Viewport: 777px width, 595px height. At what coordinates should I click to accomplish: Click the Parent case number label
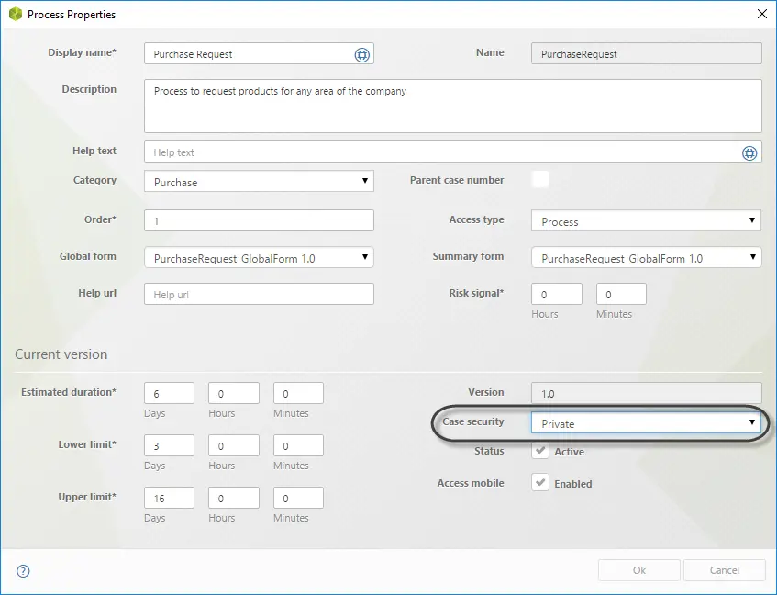(457, 180)
